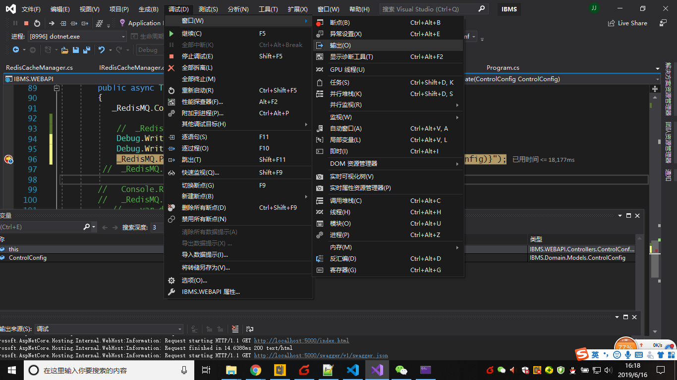Click the Live Share button

pos(627,23)
